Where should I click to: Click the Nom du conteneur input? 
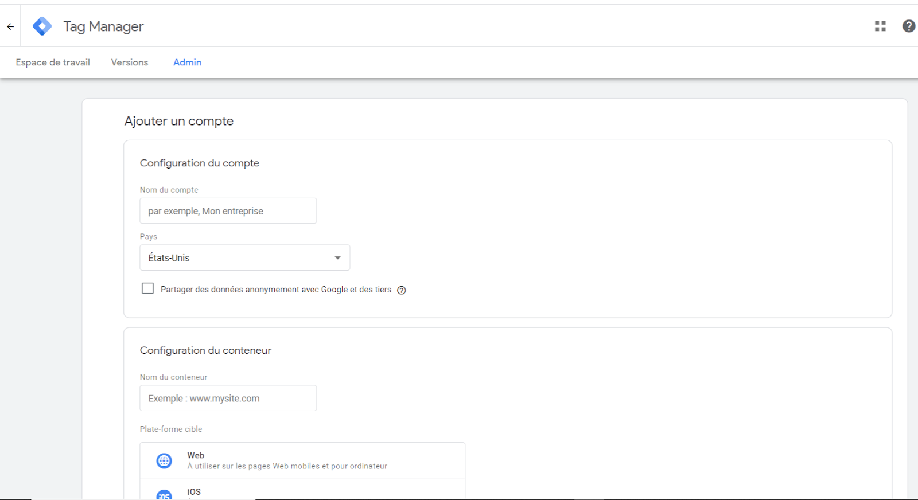pyautogui.click(x=228, y=398)
